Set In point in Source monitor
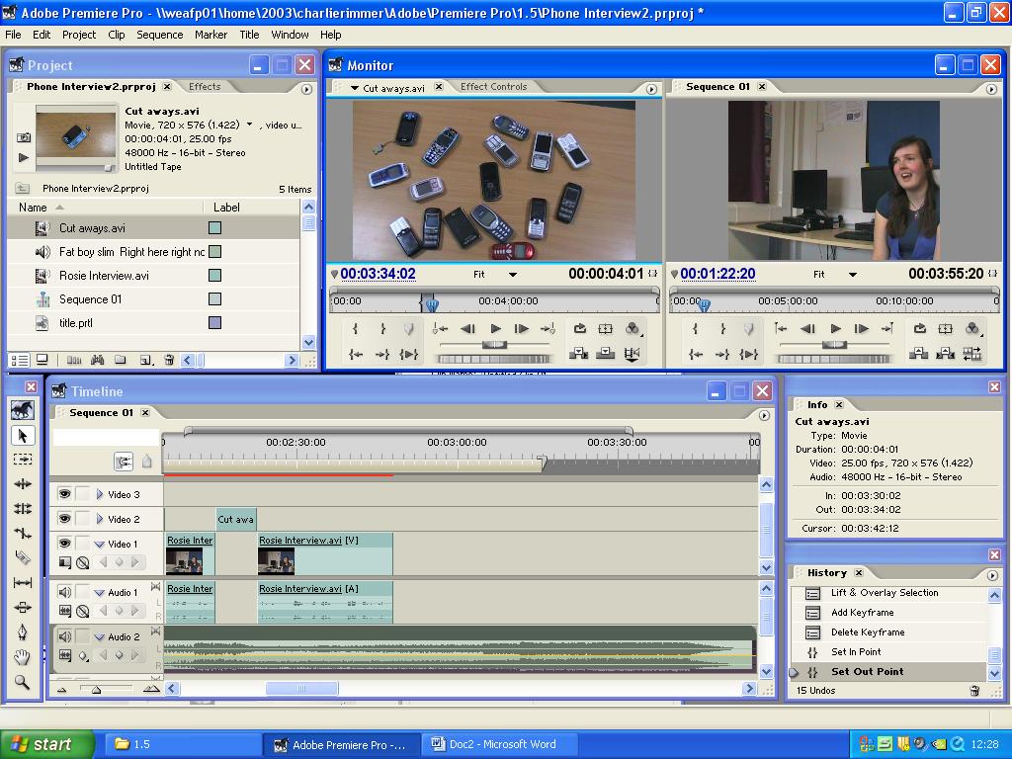 click(355, 328)
